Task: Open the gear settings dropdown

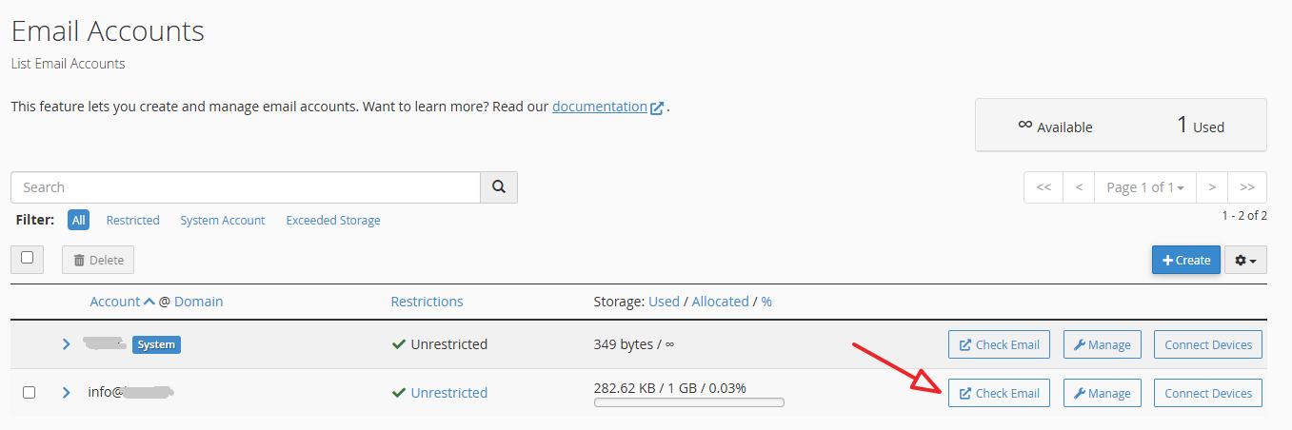Action: point(1245,260)
